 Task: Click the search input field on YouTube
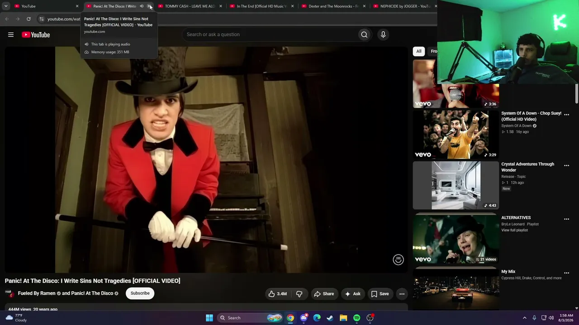click(x=271, y=35)
